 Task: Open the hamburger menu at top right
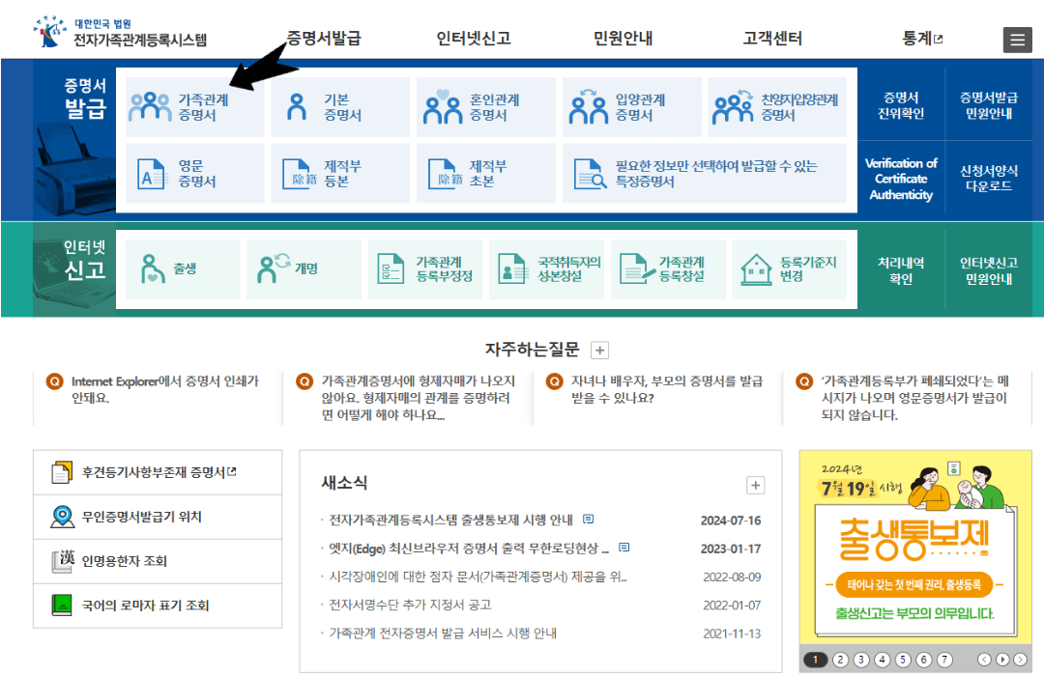1017,40
